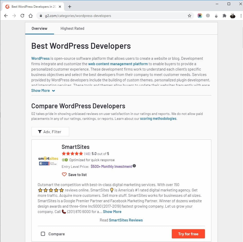Click the (46) review count
The image size is (243, 242).
(87, 153)
